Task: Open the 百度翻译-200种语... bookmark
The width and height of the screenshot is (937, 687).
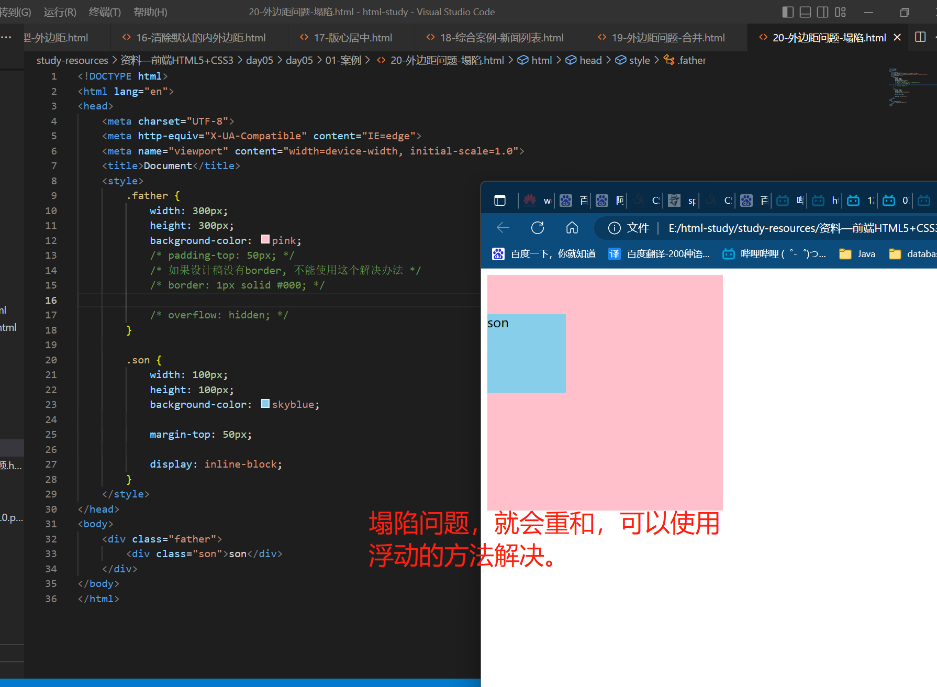Action: pyautogui.click(x=660, y=254)
